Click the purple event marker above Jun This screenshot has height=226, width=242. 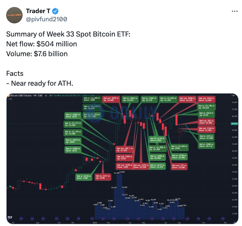pos(21,218)
